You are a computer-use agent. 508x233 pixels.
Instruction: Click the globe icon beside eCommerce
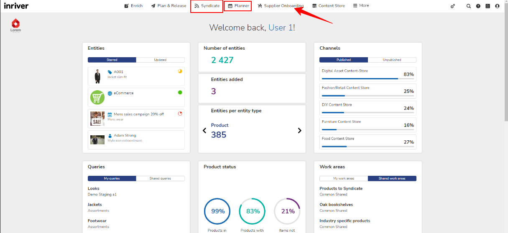pyautogui.click(x=110, y=93)
